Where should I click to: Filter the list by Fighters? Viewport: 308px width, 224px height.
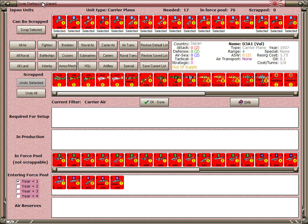point(47,45)
